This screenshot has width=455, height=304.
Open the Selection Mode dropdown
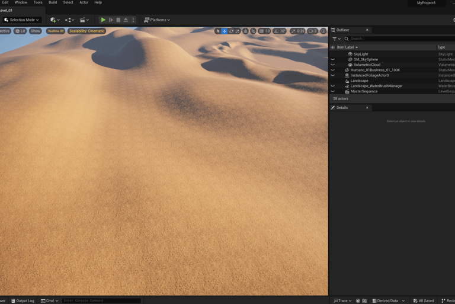coord(22,20)
